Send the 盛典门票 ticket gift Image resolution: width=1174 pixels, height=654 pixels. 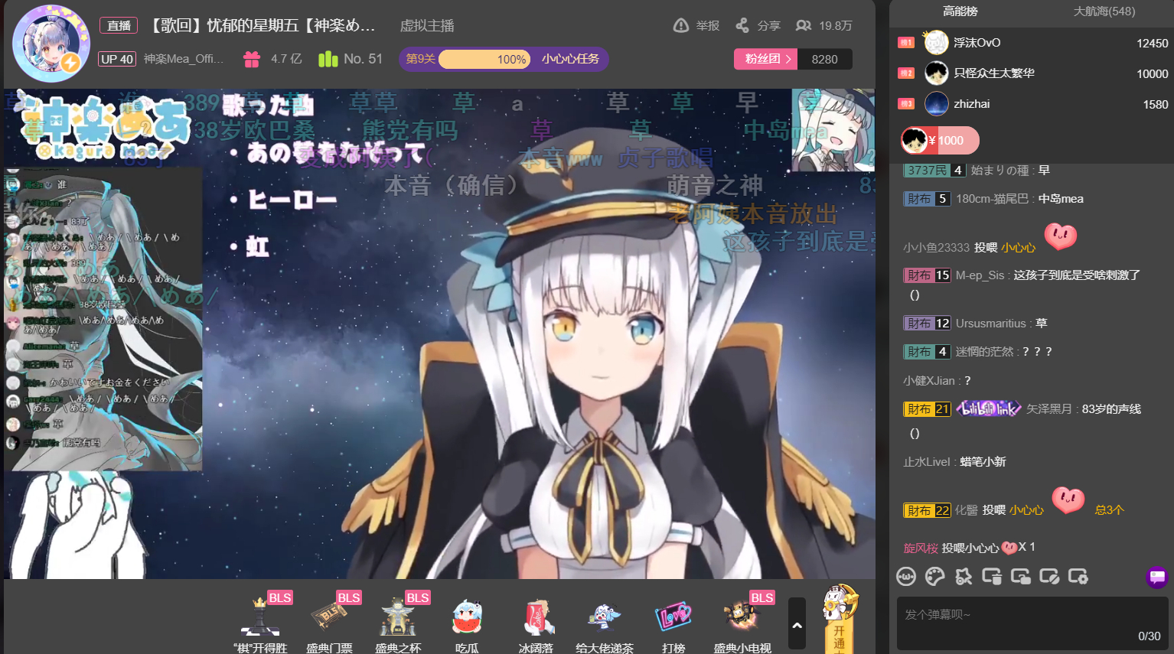(329, 623)
